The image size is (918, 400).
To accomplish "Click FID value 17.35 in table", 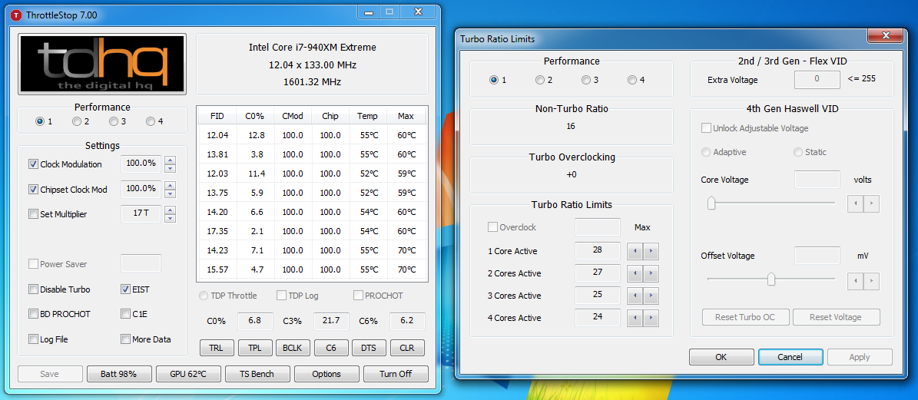I will (x=217, y=232).
